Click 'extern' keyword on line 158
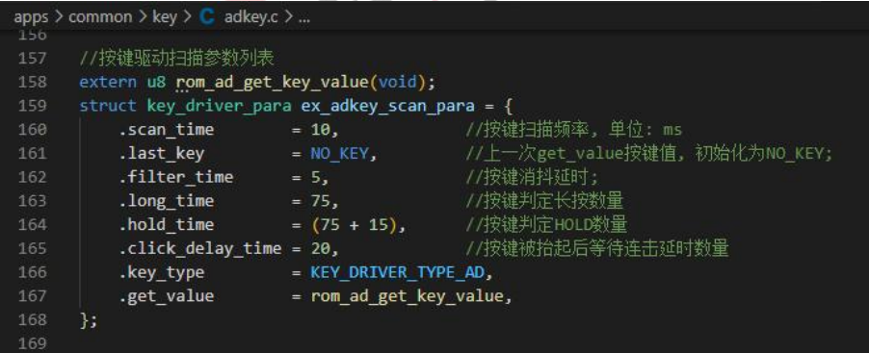Screen dimensions: 869x353 [x=108, y=83]
